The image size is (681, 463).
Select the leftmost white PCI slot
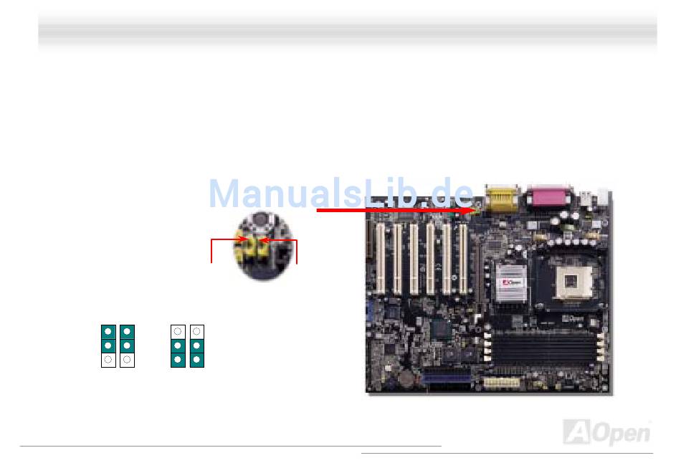(x=381, y=259)
